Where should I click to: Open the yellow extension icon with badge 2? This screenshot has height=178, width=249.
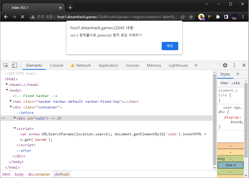tap(201, 17)
